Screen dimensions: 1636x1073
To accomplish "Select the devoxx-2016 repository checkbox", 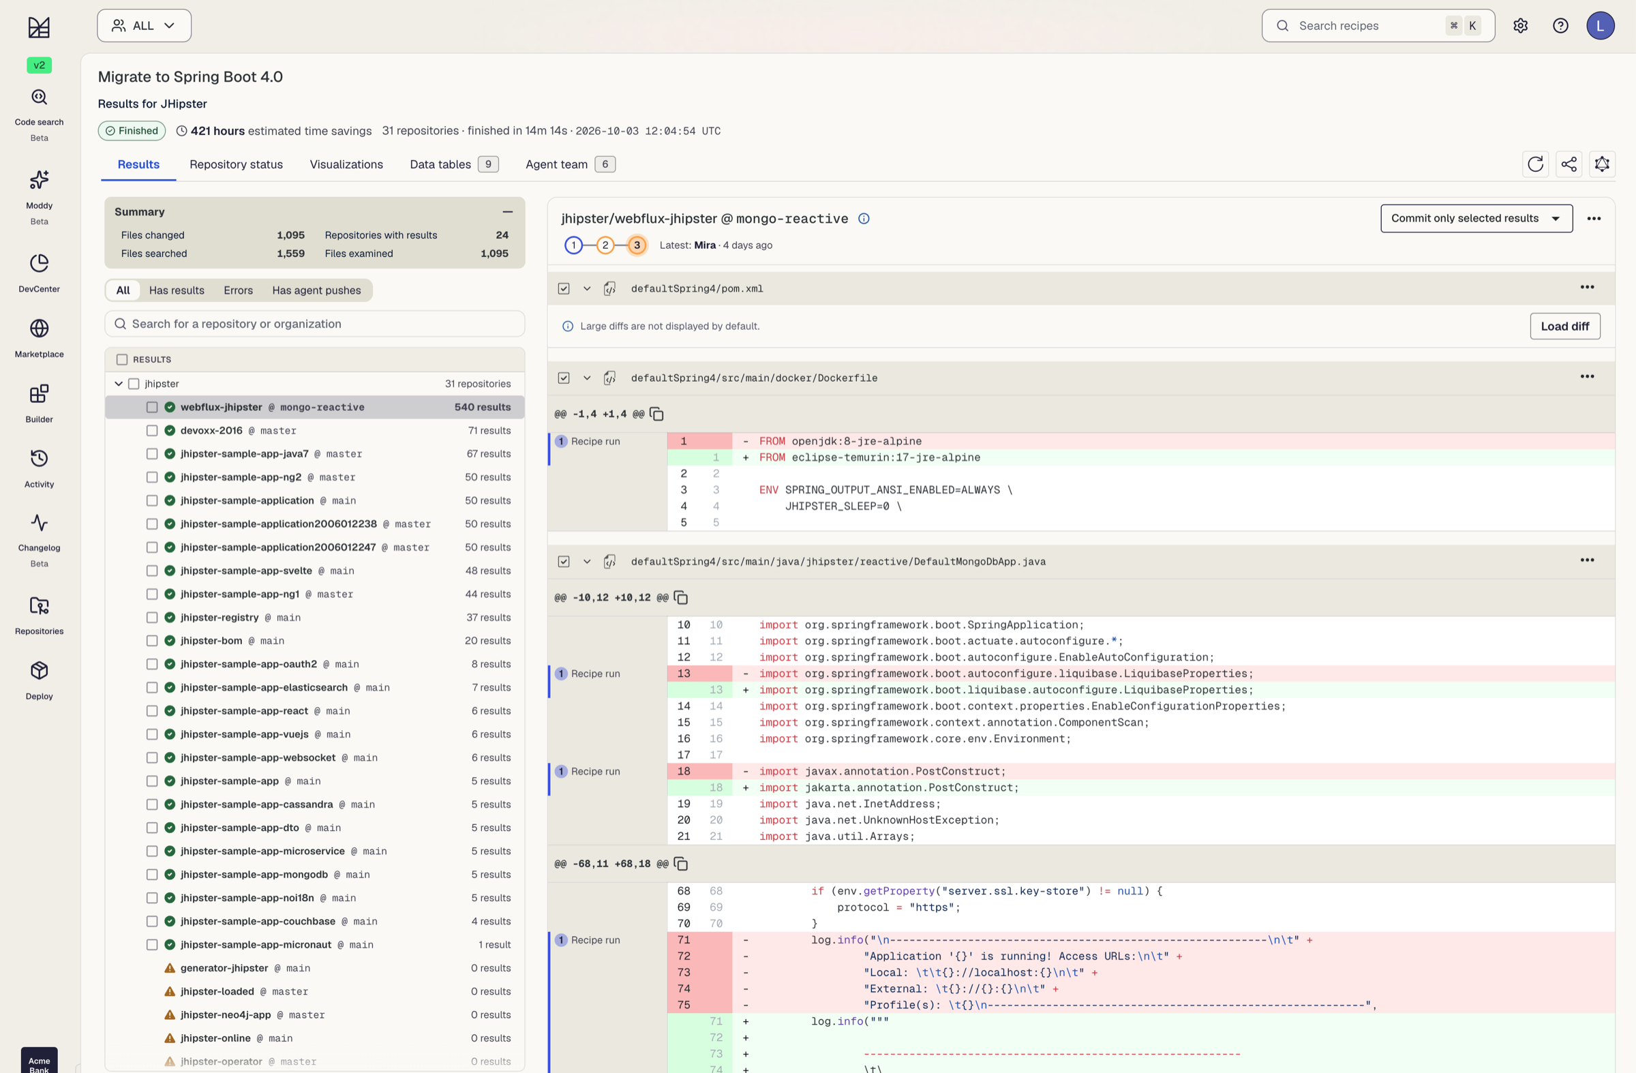I will pyautogui.click(x=152, y=431).
